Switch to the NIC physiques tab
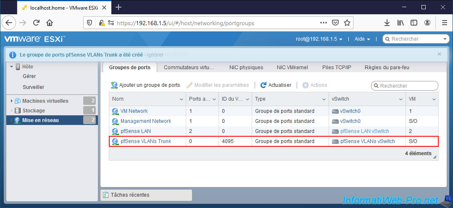This screenshot has height=208, width=453. pos(246,67)
